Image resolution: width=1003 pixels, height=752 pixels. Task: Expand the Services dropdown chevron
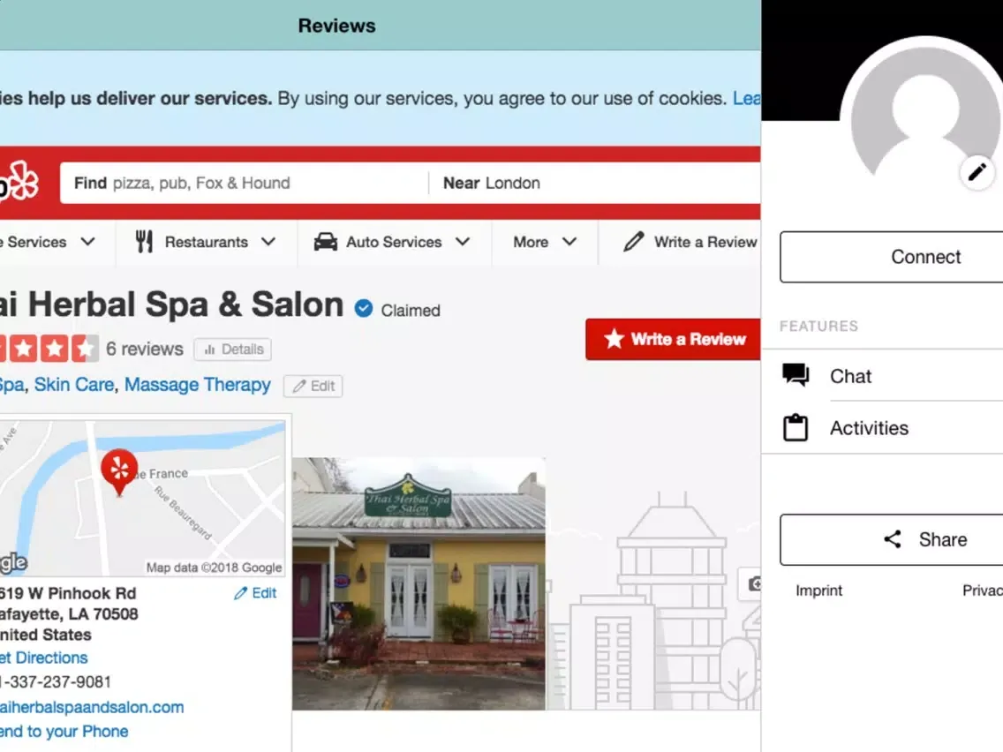[87, 242]
